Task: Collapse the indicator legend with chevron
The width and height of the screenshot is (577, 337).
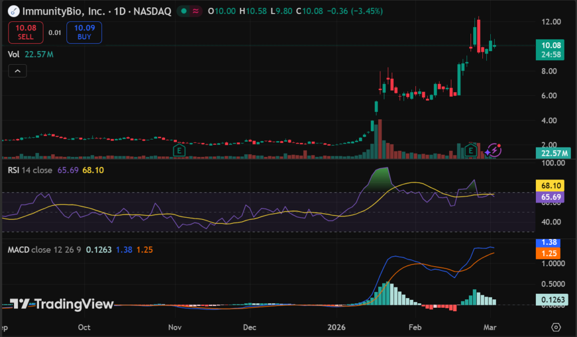Action: 17,71
